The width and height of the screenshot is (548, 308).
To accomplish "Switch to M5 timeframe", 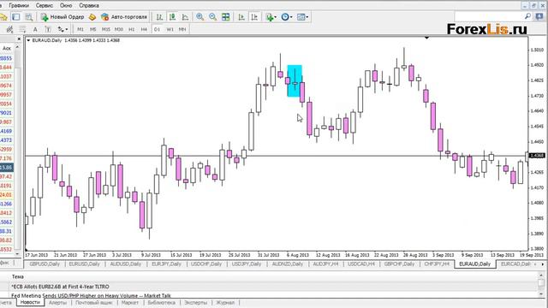I will pyautogui.click(x=93, y=29).
